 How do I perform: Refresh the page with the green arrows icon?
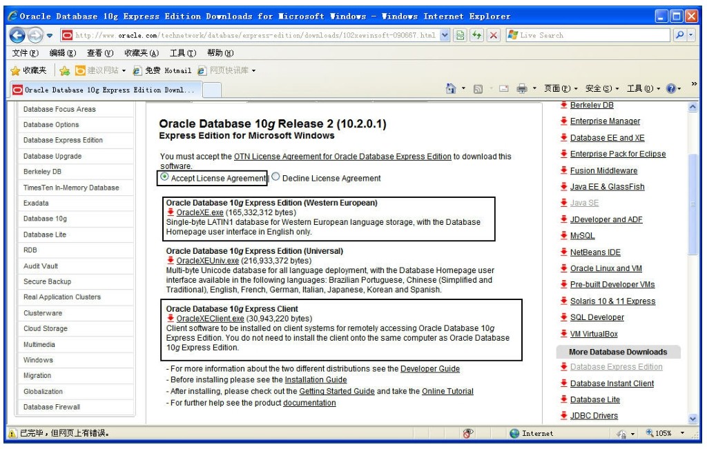click(x=476, y=35)
